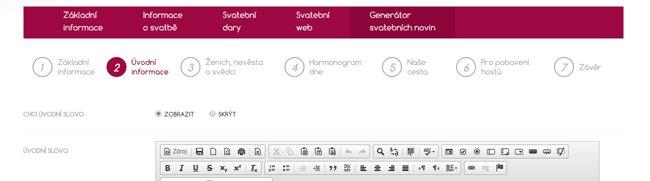
Task: Click the Paste clipboard icon
Action: pyautogui.click(x=304, y=151)
